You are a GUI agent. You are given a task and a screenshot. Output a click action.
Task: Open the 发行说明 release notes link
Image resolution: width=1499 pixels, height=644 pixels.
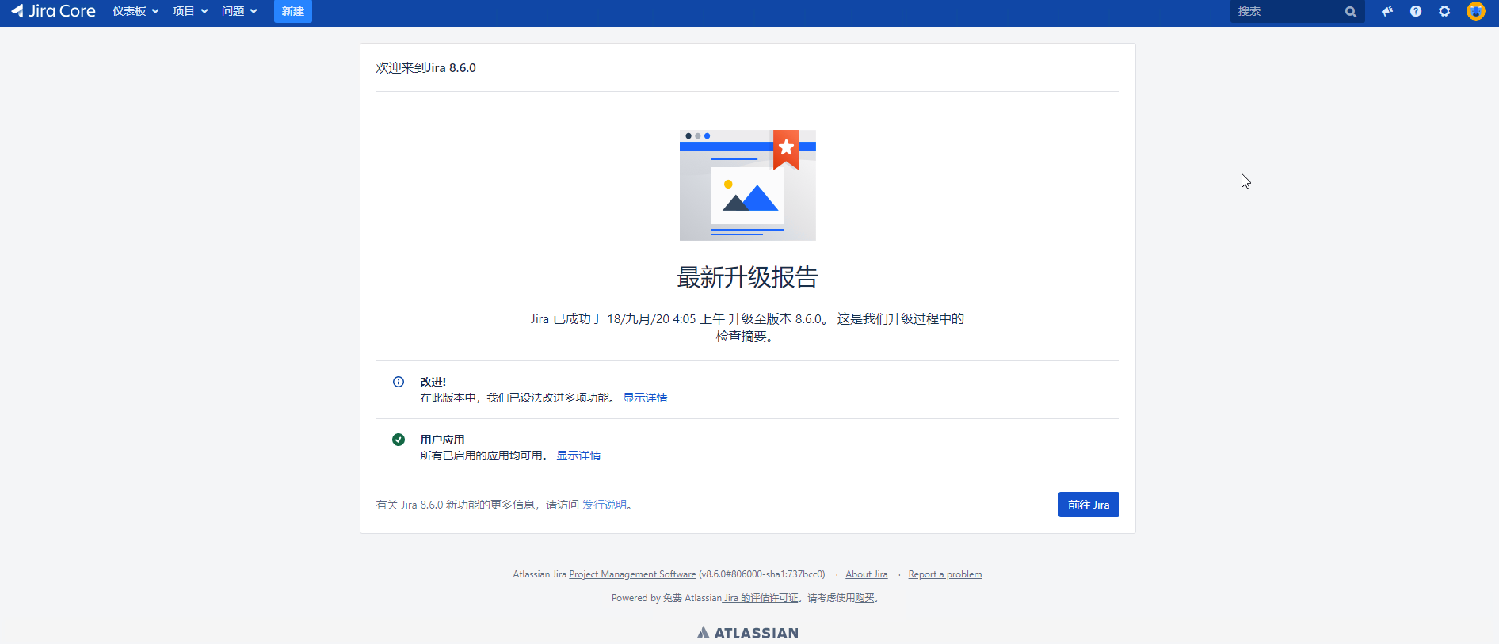click(605, 505)
